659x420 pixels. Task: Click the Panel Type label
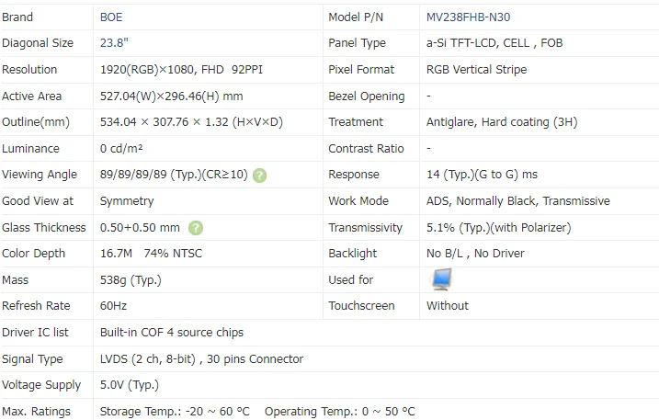pos(357,43)
